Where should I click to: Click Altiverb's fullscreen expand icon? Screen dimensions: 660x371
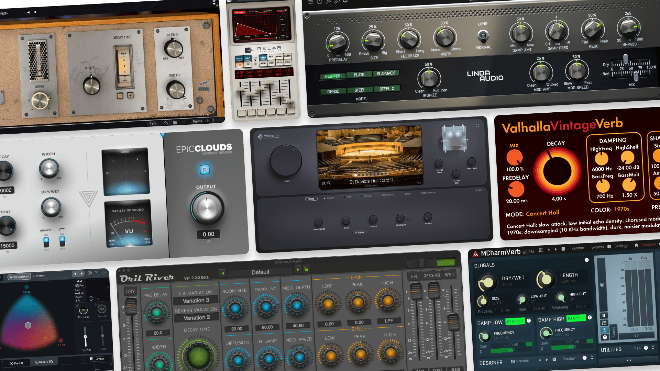[477, 125]
